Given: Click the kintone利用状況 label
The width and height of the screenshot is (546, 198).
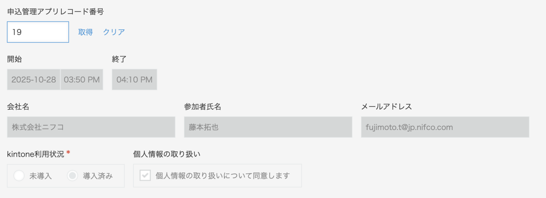Looking at the screenshot, I should pos(35,154).
